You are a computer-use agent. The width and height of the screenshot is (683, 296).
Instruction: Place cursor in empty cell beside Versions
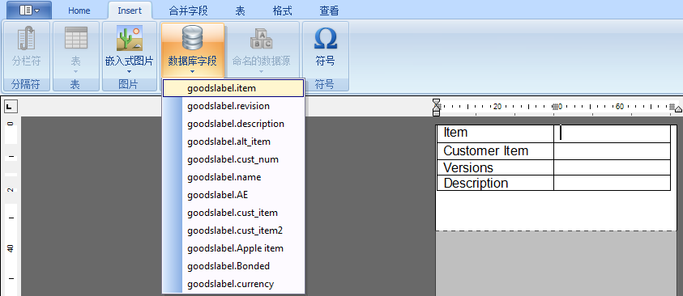coord(612,167)
